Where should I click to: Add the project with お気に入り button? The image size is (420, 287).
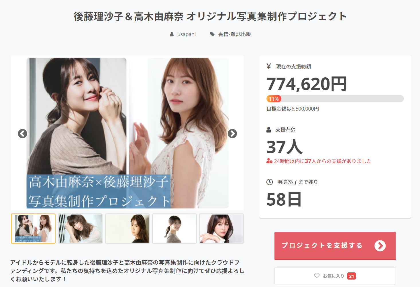(335, 276)
